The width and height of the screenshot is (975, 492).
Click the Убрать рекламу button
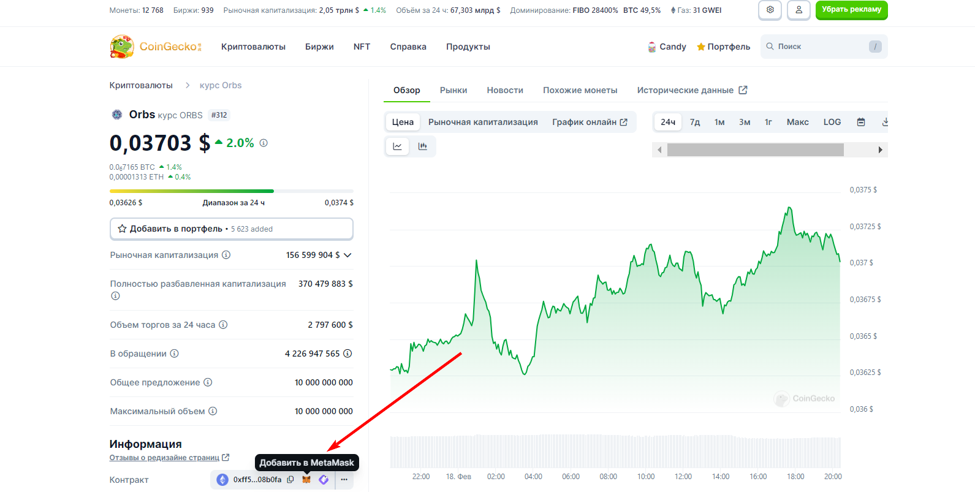[852, 10]
